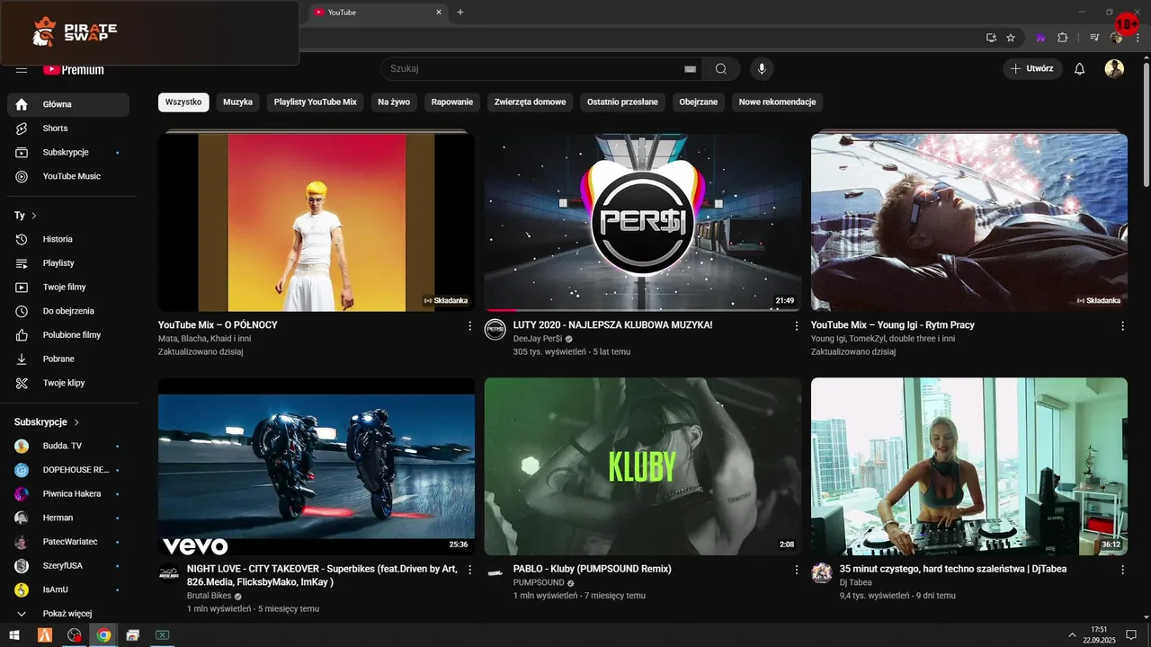Open PUMPSOUND channel avatar
Image resolution: width=1151 pixels, height=647 pixels.
495,573
